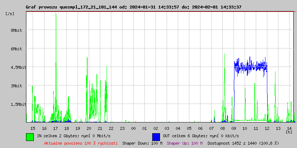Viewport: 297px width, 148px height.
Task: Click the 'Shaper Down: 100 M' text
Action: [x=142, y=143]
